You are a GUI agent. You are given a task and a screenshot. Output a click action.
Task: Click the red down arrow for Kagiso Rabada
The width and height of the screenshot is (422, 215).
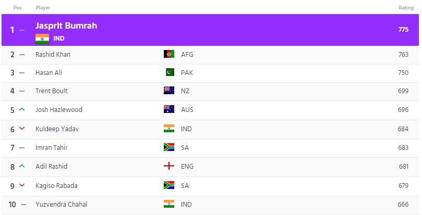[22, 185]
